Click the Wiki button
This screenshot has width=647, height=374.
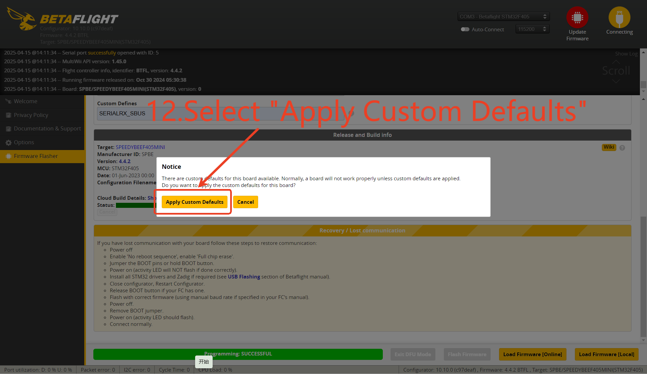point(609,147)
